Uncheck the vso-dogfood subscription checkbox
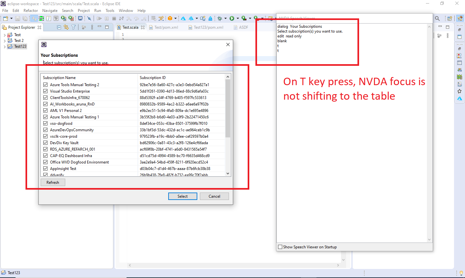The width and height of the screenshot is (465, 278). pyautogui.click(x=45, y=123)
